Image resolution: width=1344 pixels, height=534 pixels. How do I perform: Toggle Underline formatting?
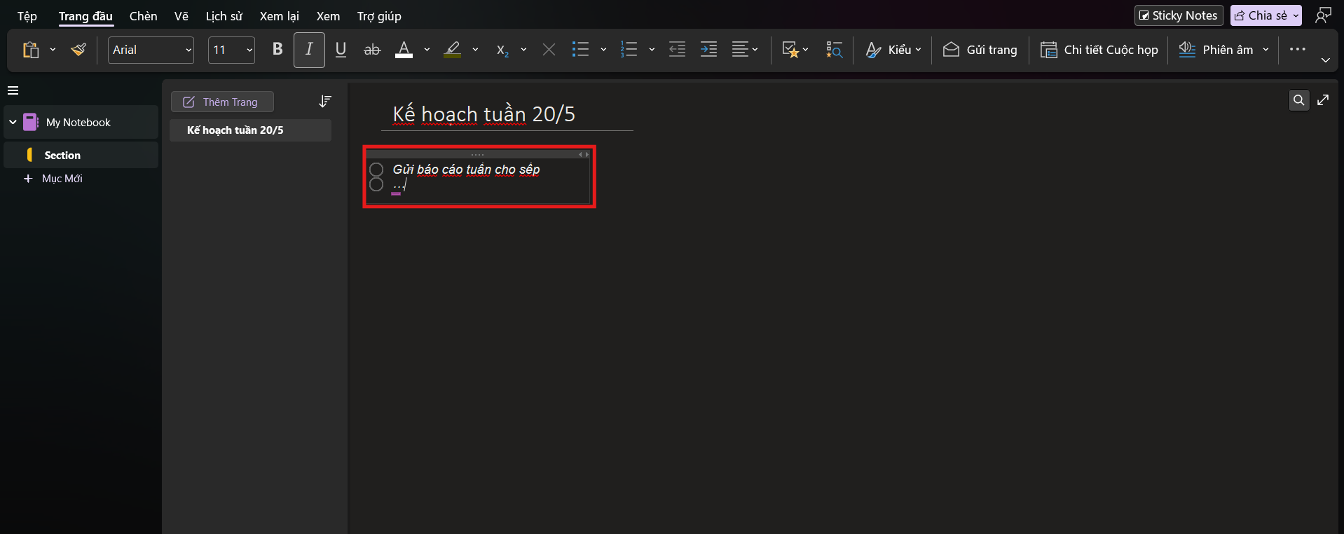(341, 50)
